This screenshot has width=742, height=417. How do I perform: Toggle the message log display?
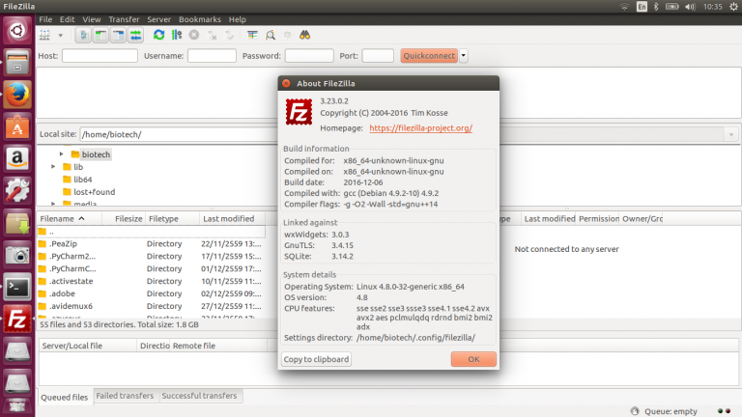coord(83,35)
